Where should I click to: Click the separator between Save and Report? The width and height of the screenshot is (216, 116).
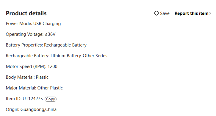(x=172, y=13)
